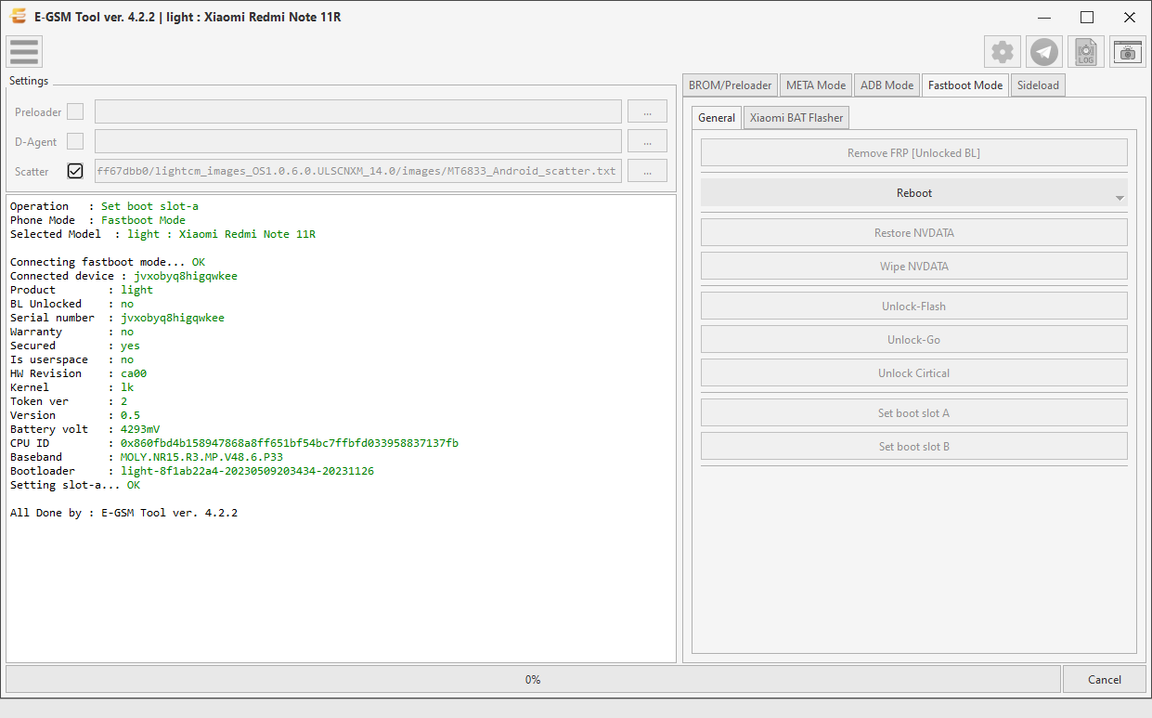
Task: Click Unlock-Go button
Action: click(x=913, y=339)
